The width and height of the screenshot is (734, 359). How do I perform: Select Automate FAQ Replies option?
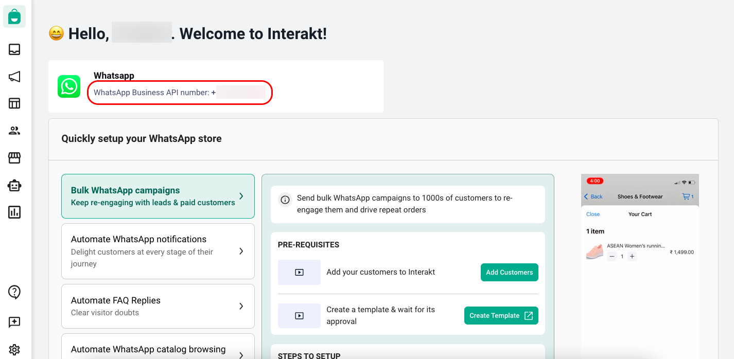pyautogui.click(x=158, y=306)
